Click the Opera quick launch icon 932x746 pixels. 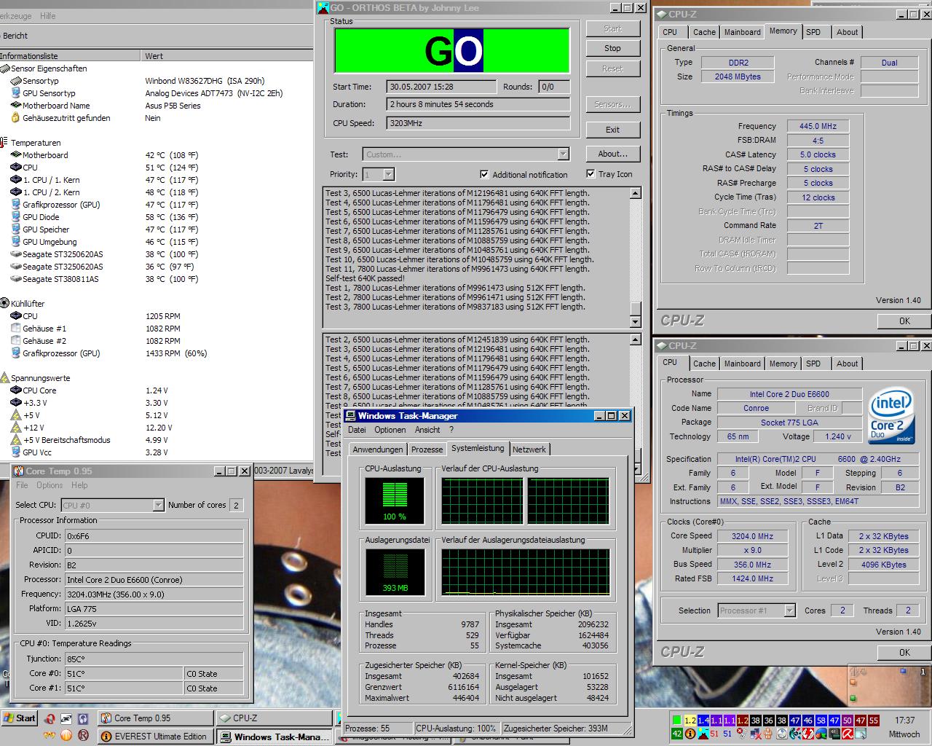50,718
